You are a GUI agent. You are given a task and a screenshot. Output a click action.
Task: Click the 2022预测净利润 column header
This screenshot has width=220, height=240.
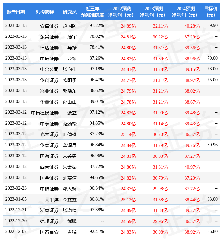coord(122,12)
